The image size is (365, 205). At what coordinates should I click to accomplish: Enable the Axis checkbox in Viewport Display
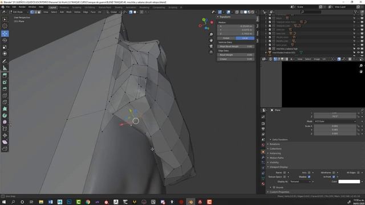[309, 173]
